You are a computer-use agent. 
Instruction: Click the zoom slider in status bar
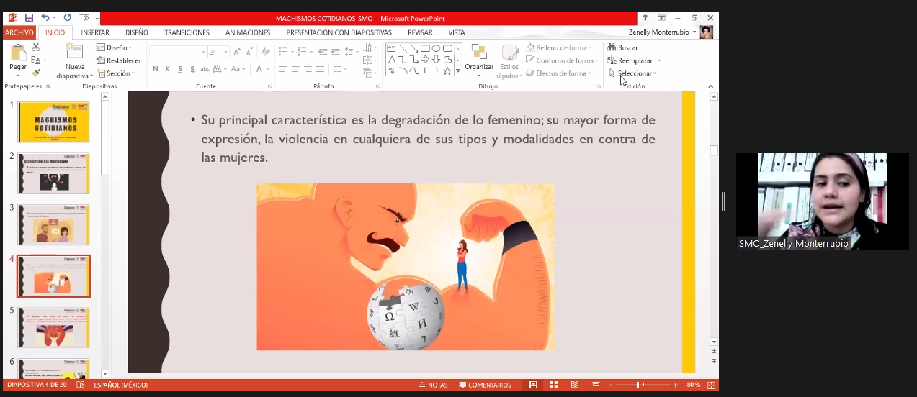pyautogui.click(x=638, y=385)
